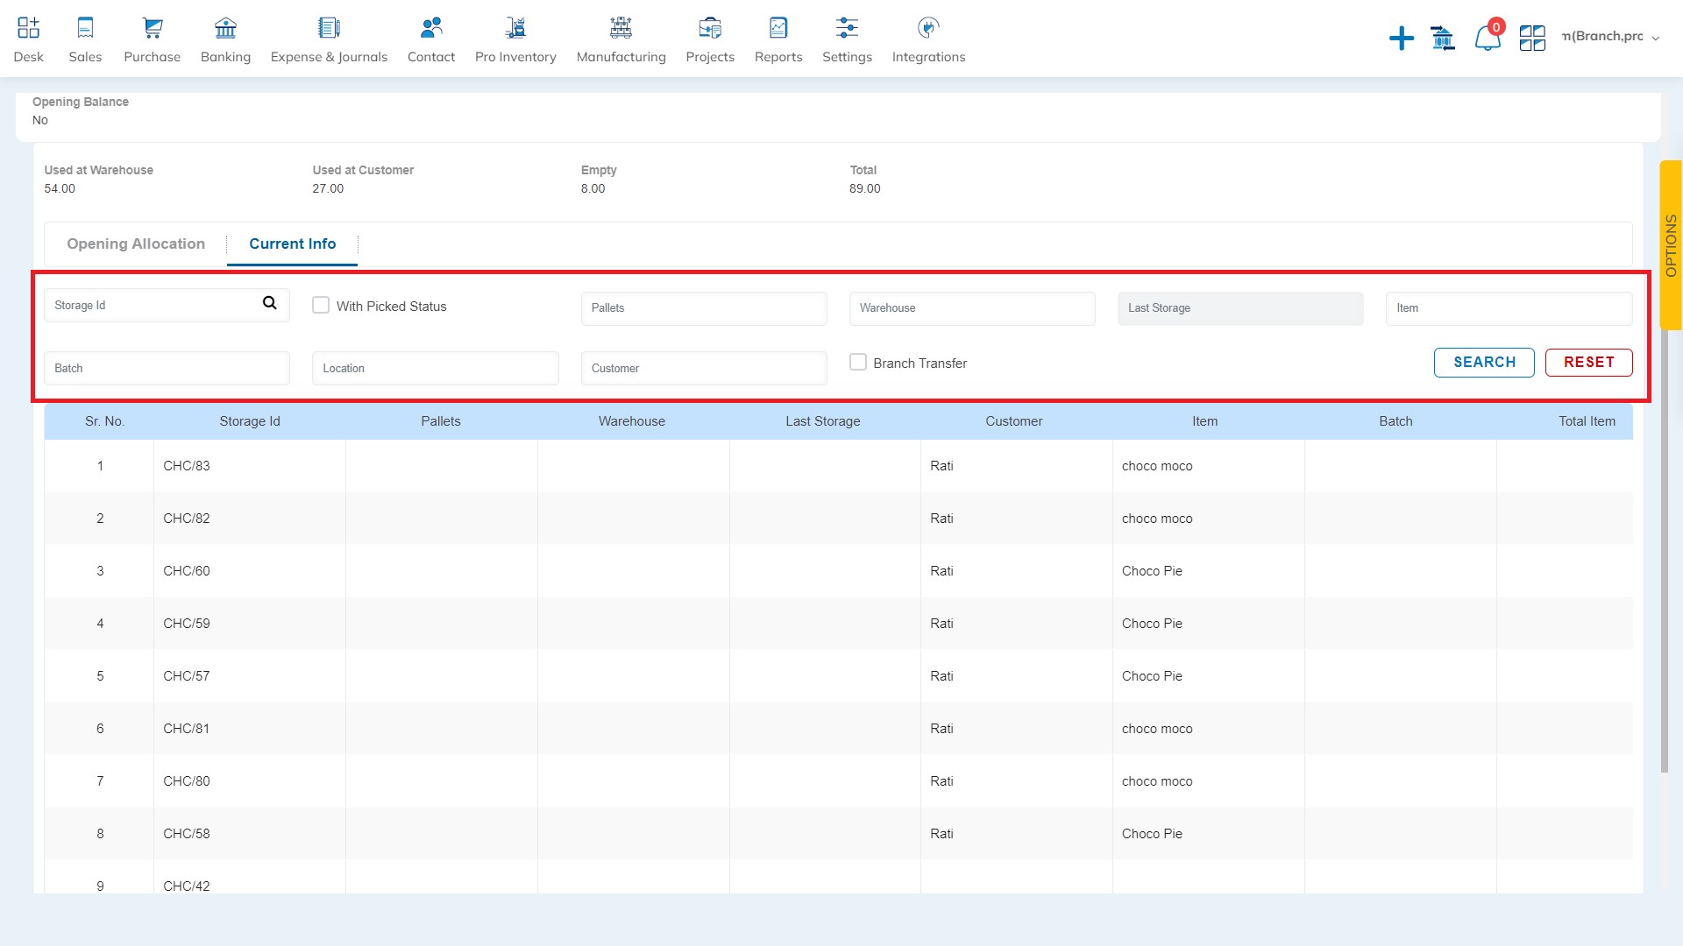Screen dimensions: 1683x946
Task: Enable Branch Transfer checkbox
Action: pyautogui.click(x=857, y=363)
